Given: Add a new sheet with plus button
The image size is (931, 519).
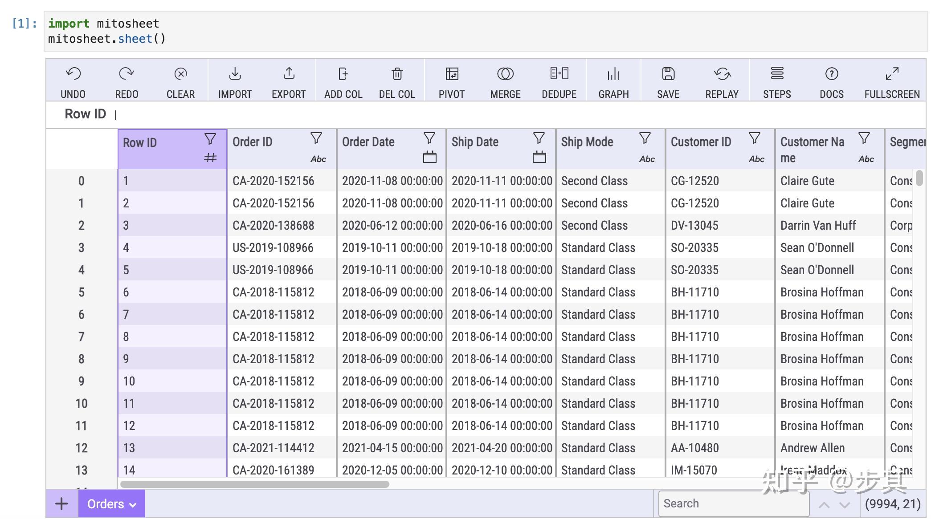Looking at the screenshot, I should [x=61, y=504].
